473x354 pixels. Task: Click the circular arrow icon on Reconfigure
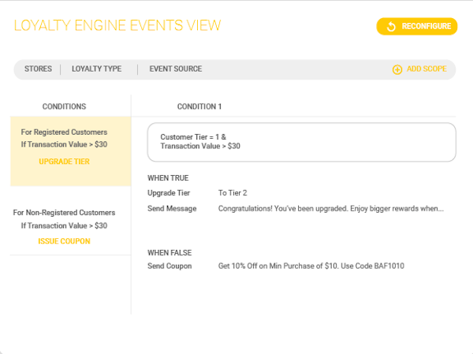[390, 27]
